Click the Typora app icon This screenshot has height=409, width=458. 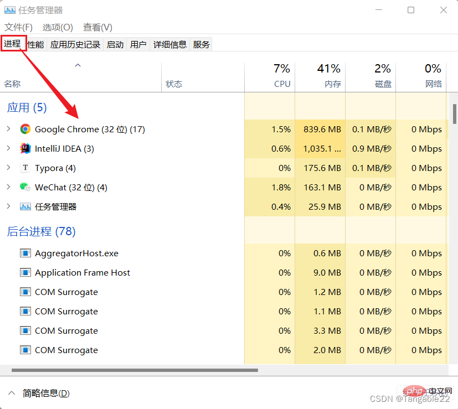click(25, 168)
